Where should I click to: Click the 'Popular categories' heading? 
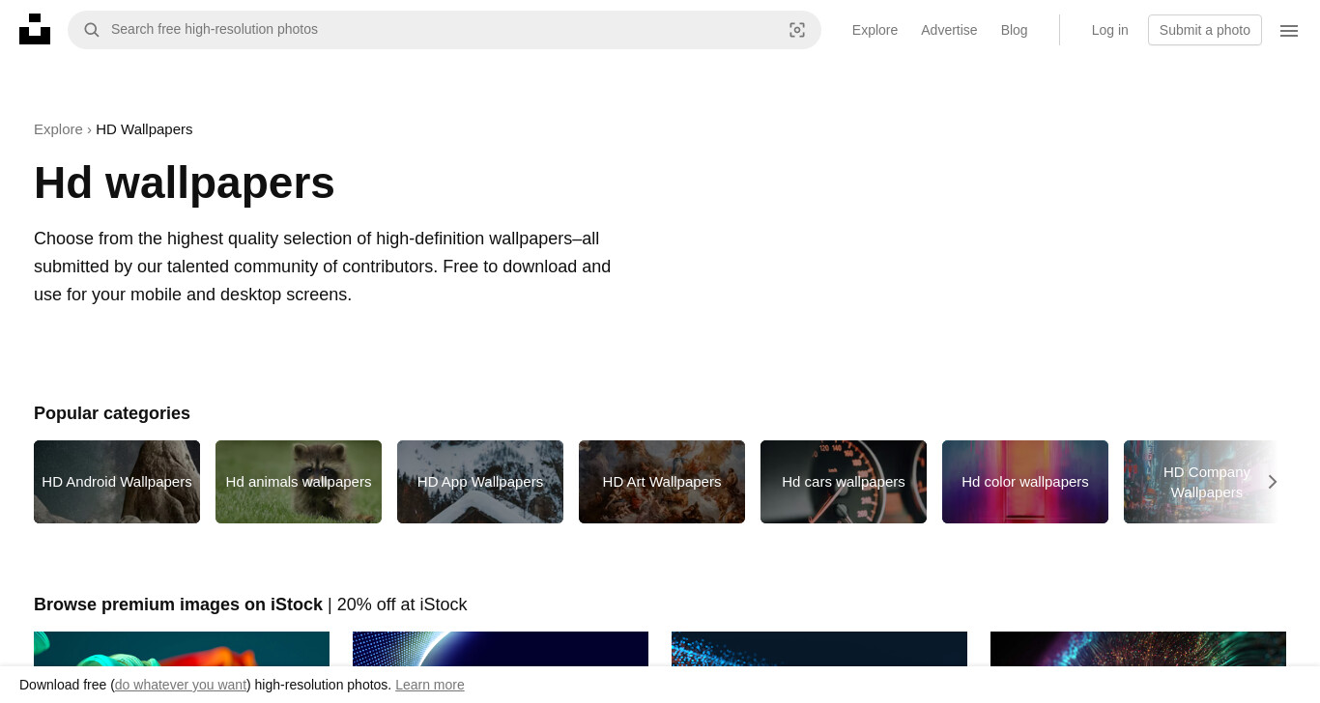[x=112, y=413]
